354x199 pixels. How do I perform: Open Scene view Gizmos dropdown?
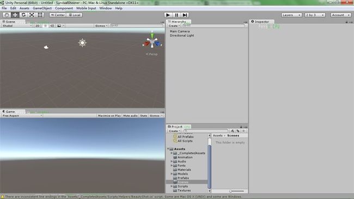(x=101, y=26)
